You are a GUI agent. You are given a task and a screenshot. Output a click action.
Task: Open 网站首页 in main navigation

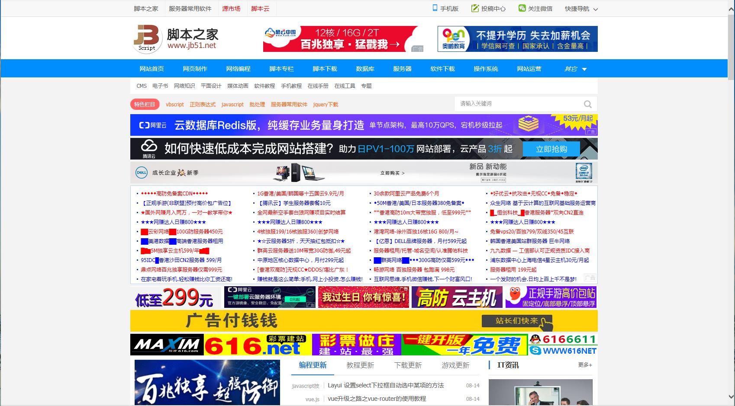coord(152,69)
